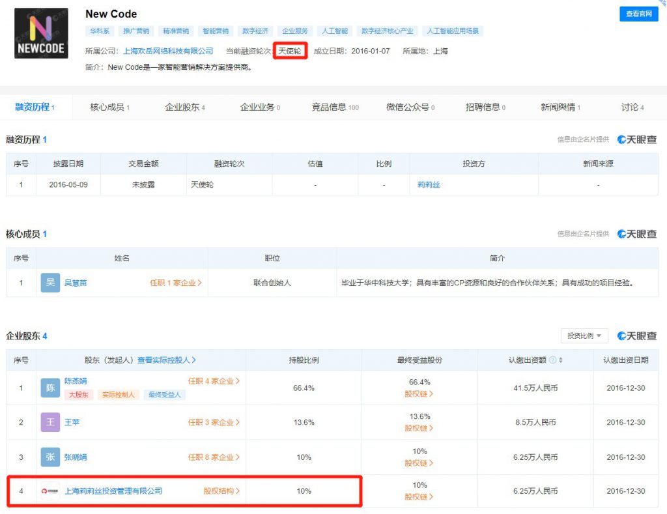This screenshot has width=667, height=514.
Task: Open investor link 莉莉丝
Action: [x=429, y=184]
